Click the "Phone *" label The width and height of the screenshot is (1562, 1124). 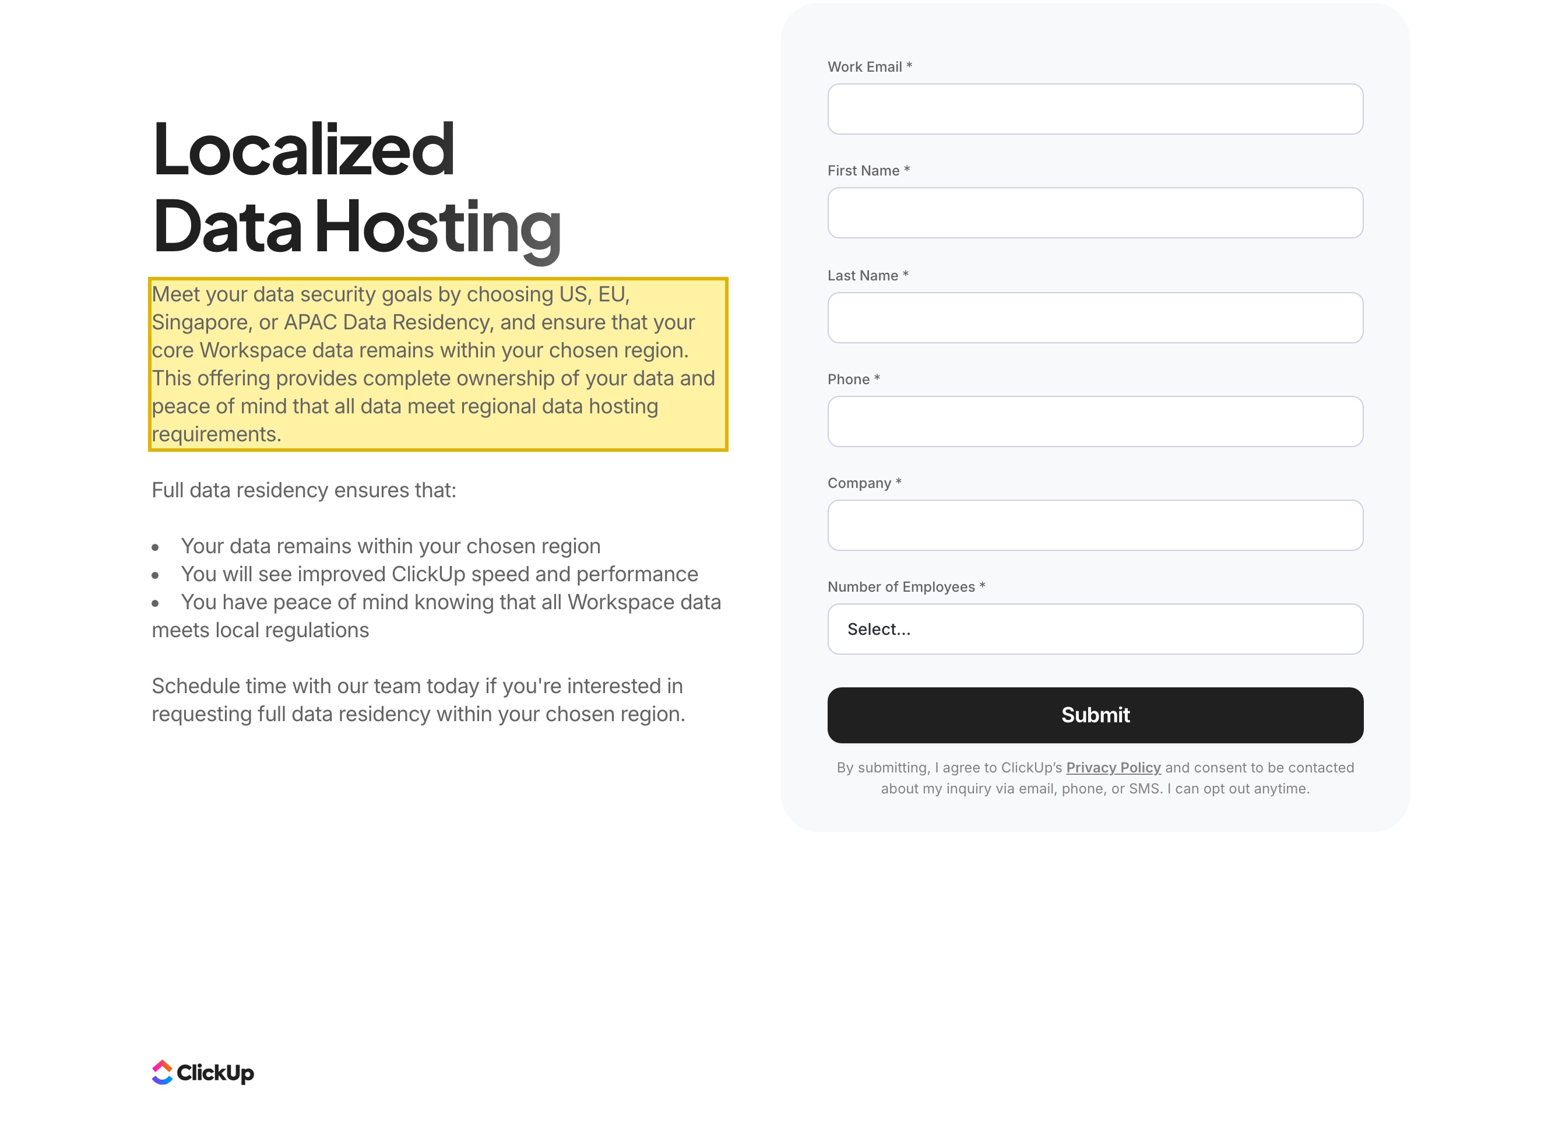(x=853, y=380)
